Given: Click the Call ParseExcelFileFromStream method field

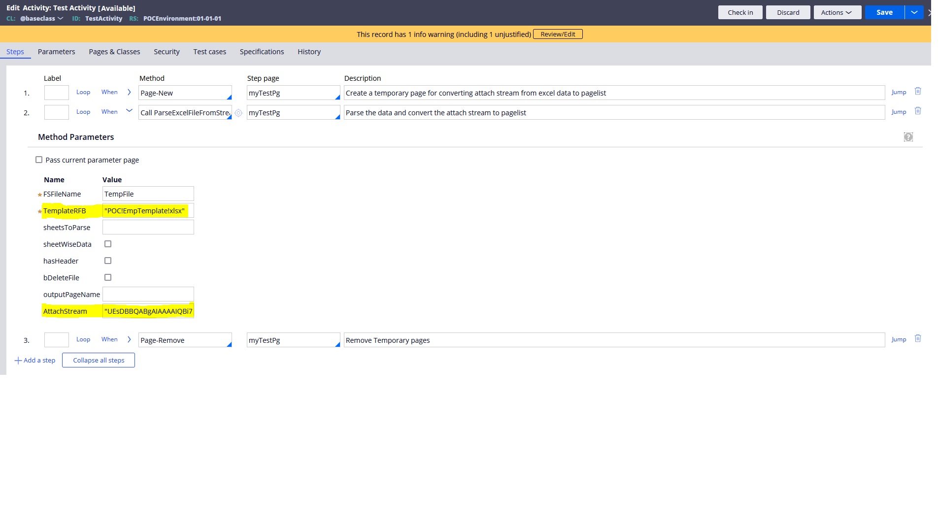Looking at the screenshot, I should pyautogui.click(x=185, y=113).
